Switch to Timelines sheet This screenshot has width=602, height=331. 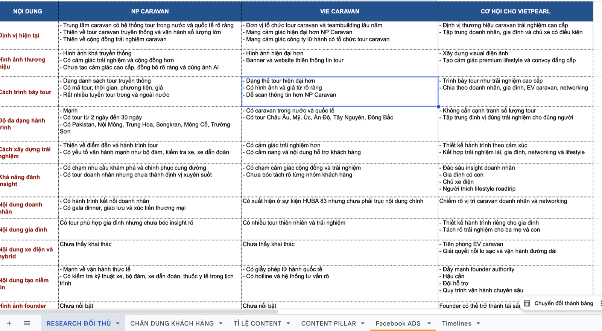[x=456, y=323]
